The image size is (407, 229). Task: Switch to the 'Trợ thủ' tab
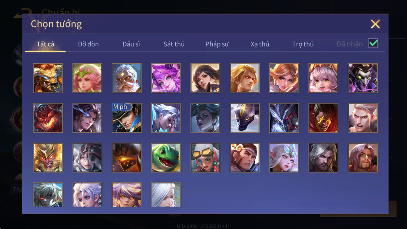click(303, 44)
